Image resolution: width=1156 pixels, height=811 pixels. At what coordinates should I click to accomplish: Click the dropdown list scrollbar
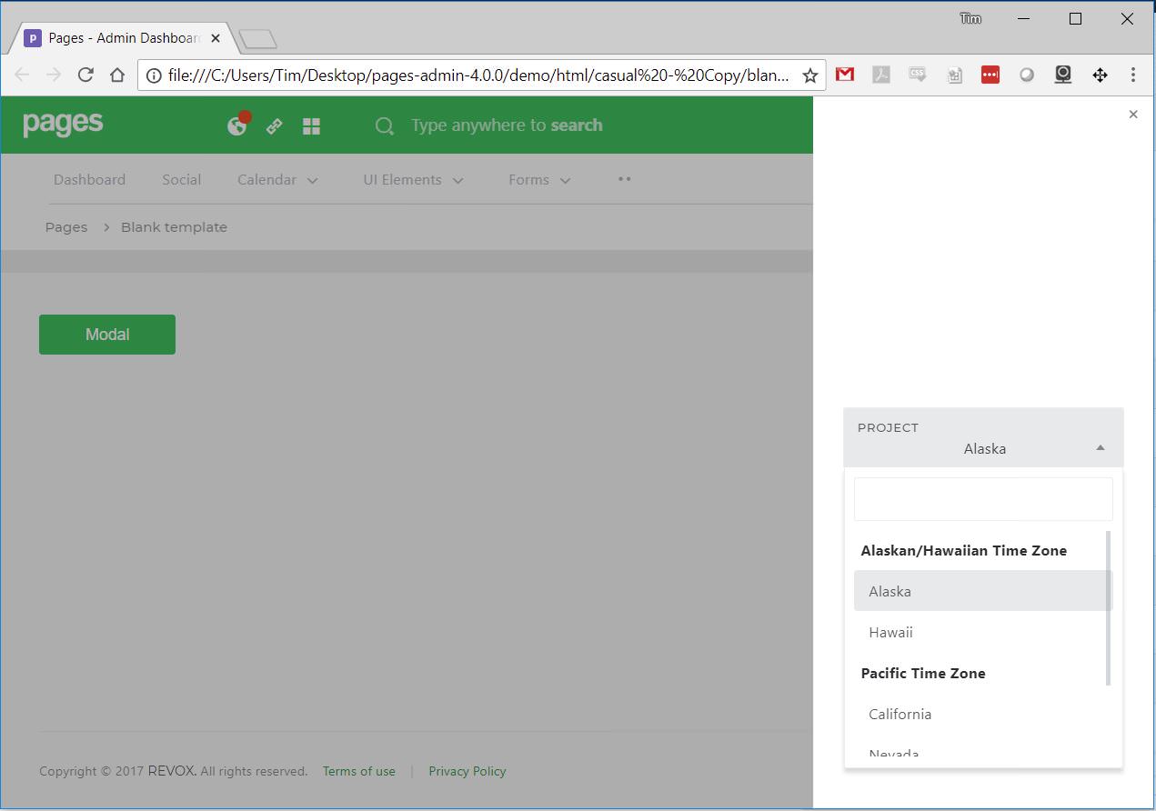1108,607
